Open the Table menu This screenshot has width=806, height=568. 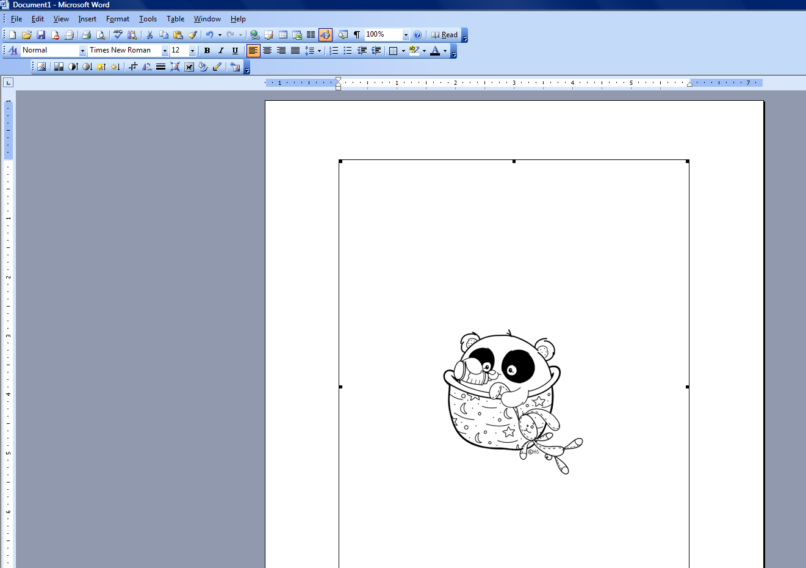click(175, 19)
